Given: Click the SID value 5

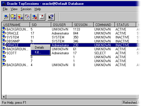Looking at the screenshot, I should [x=32, y=29].
